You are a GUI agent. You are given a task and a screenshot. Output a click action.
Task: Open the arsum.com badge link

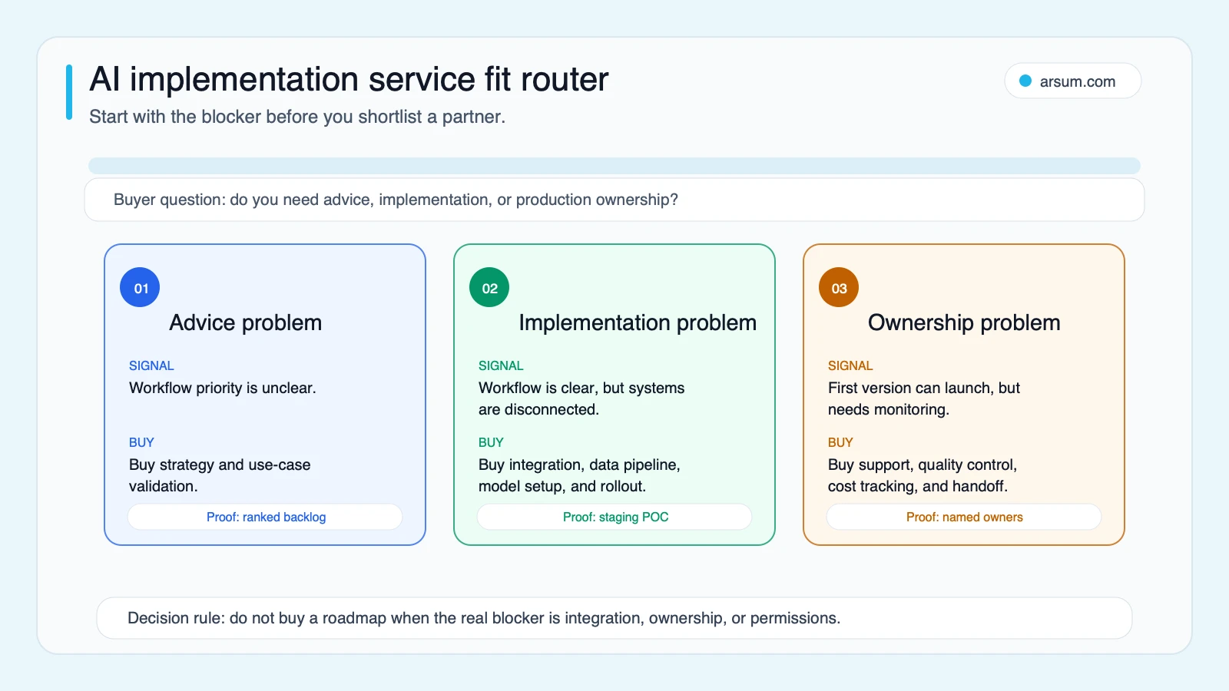pos(1073,81)
